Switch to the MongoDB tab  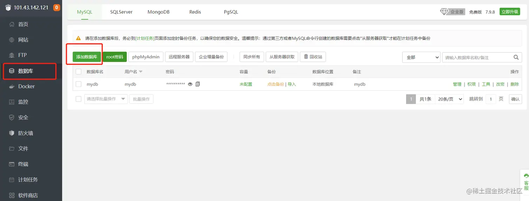[158, 12]
